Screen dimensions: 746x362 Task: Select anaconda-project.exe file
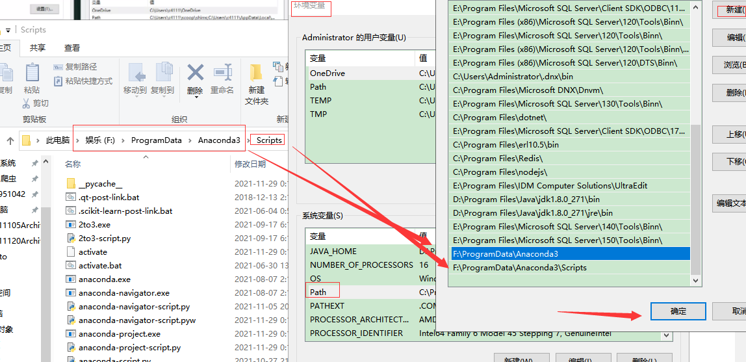coord(120,334)
